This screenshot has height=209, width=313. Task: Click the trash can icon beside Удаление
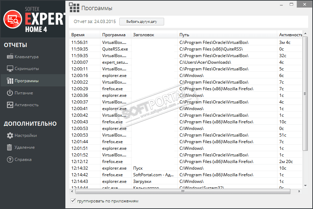pos(10,147)
